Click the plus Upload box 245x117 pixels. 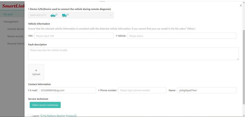pos(36,72)
